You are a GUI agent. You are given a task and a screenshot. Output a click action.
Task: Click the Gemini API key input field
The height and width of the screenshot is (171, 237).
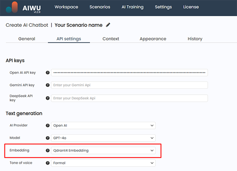tap(129, 85)
